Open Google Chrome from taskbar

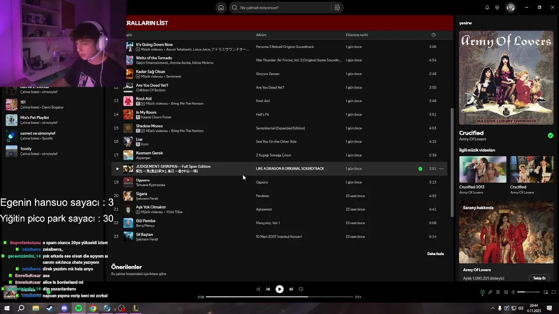pos(93,308)
